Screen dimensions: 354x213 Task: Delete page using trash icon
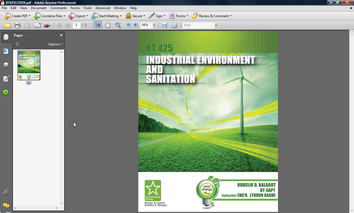coord(18,44)
